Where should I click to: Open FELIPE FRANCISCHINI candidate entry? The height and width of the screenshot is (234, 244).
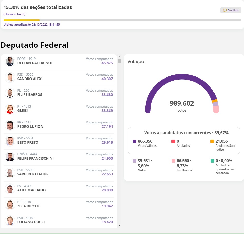click(x=59, y=157)
